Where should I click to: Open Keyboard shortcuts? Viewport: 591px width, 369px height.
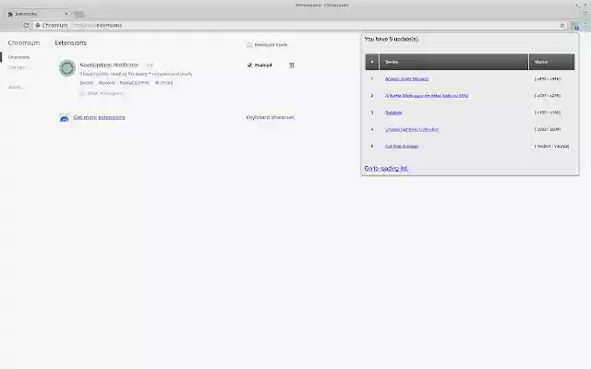point(271,117)
